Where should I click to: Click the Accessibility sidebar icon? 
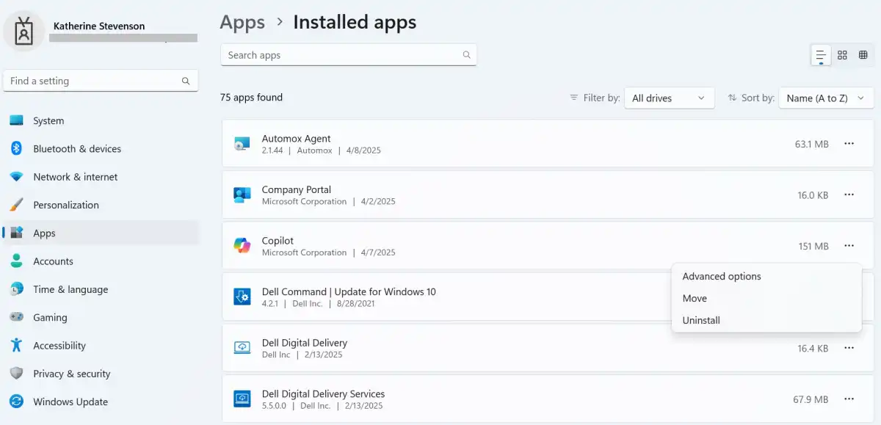[18, 345]
